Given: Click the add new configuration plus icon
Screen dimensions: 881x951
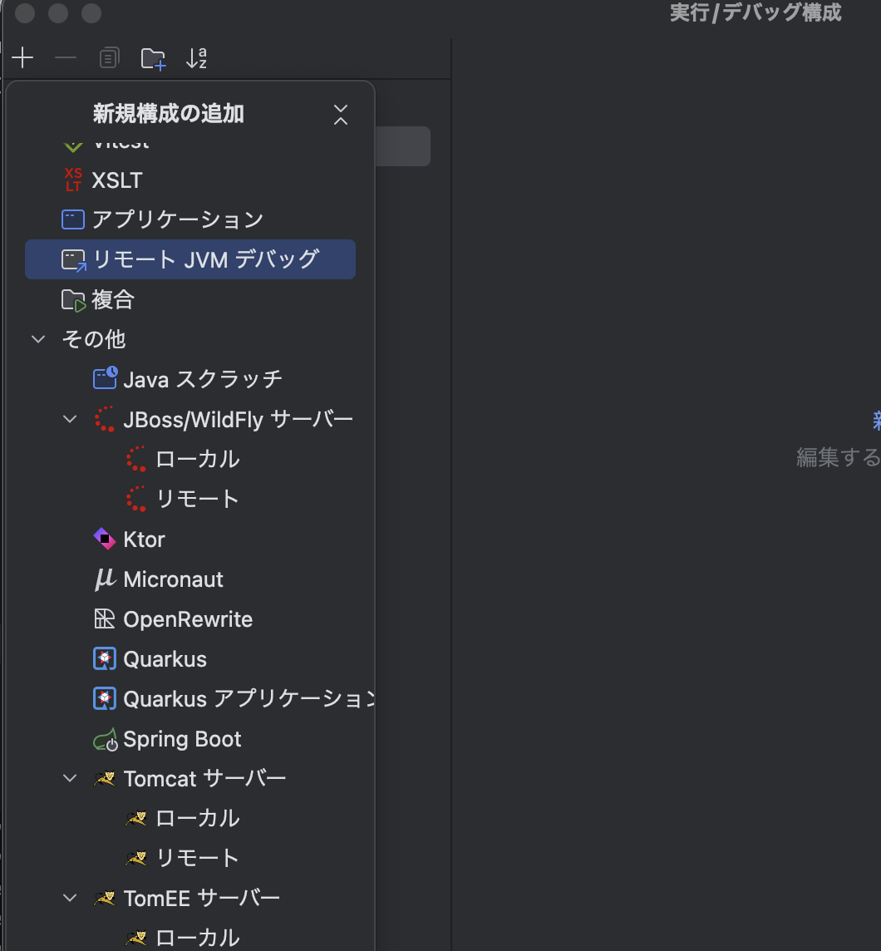Looking at the screenshot, I should (22, 58).
